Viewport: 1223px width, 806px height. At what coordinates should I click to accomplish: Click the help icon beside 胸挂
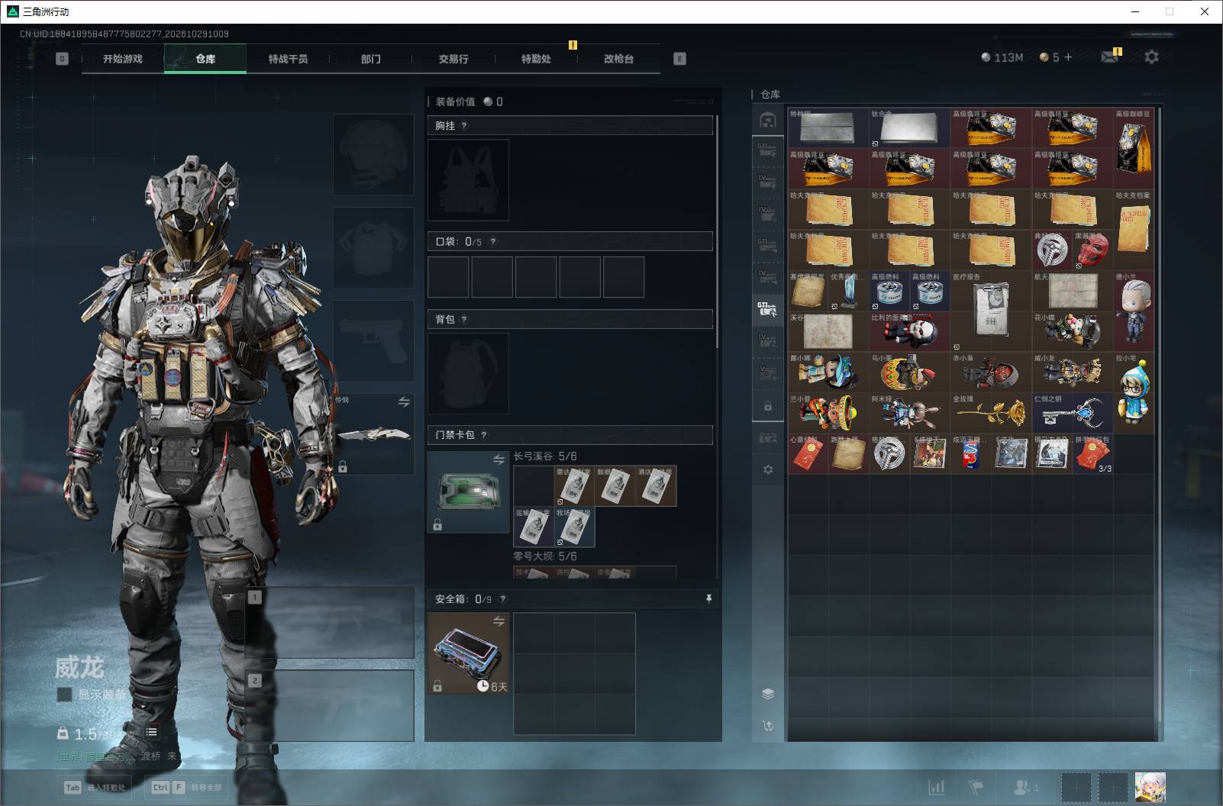[x=463, y=126]
